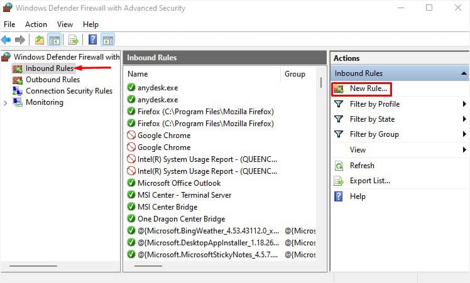Image resolution: width=470 pixels, height=283 pixels.
Task: Click the Export List toolbar icon
Action: click(x=74, y=40)
